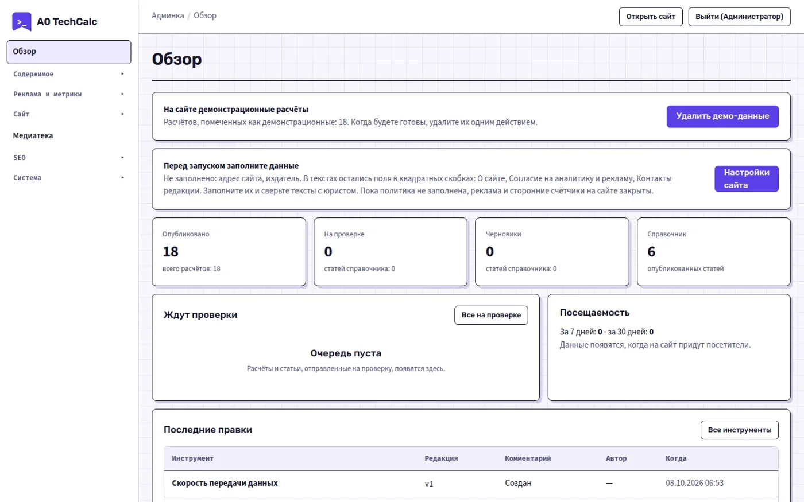The width and height of the screenshot is (804, 502).
Task: Click Выйти (Администратор) to log out
Action: click(x=739, y=17)
